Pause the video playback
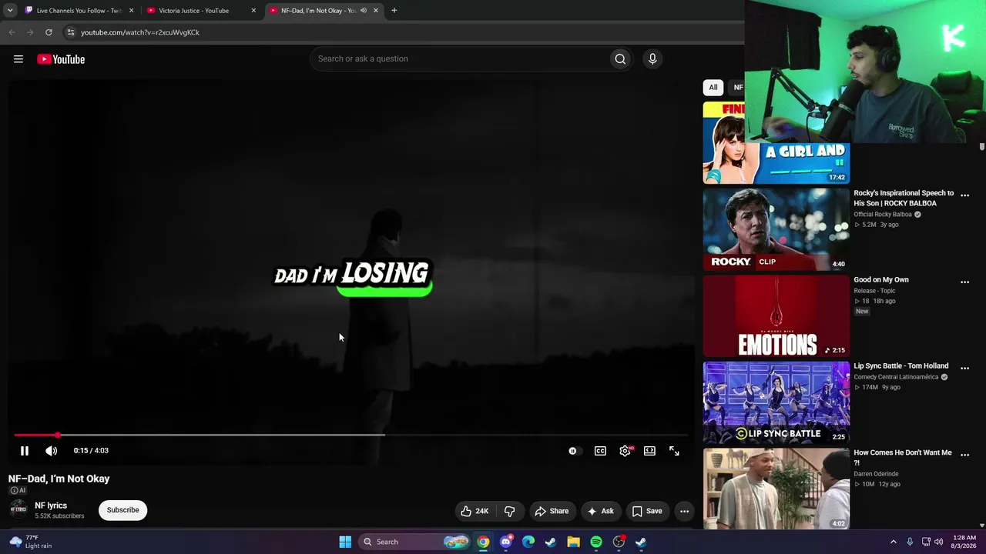Viewport: 986px width, 554px height. pos(25,451)
